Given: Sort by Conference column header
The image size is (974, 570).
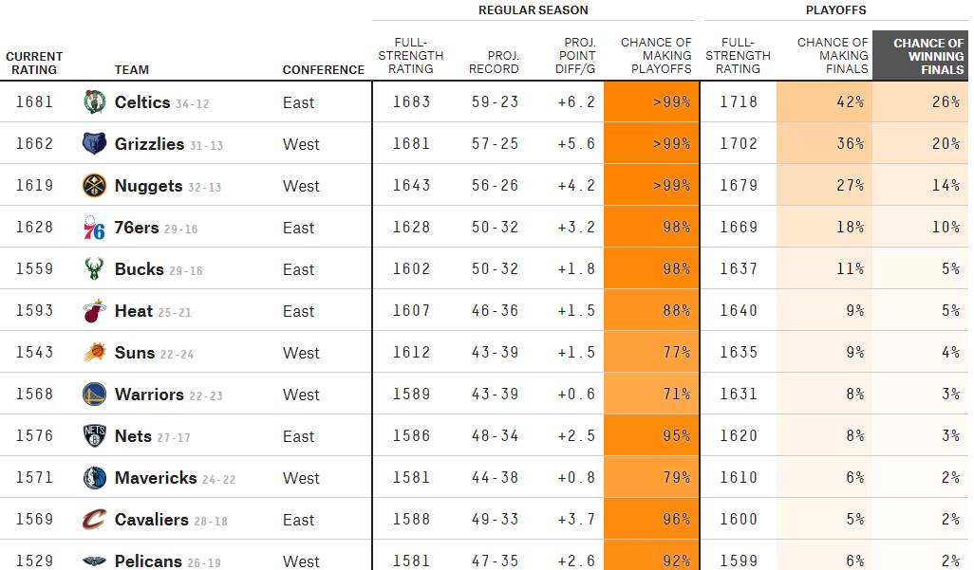Looking at the screenshot, I should tap(323, 69).
